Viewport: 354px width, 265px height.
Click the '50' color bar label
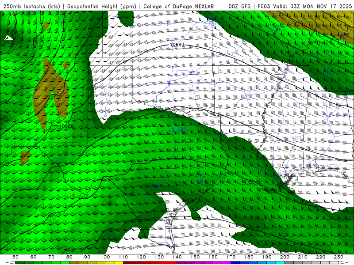[15, 257]
